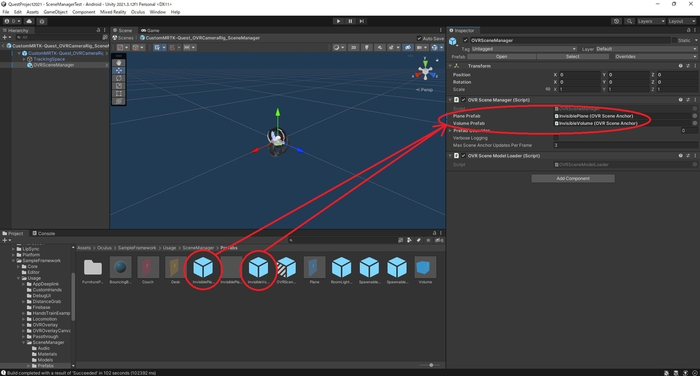Toggle OVRSceneManager active checkbox in Inspector
The height and width of the screenshot is (376, 700).
point(466,40)
